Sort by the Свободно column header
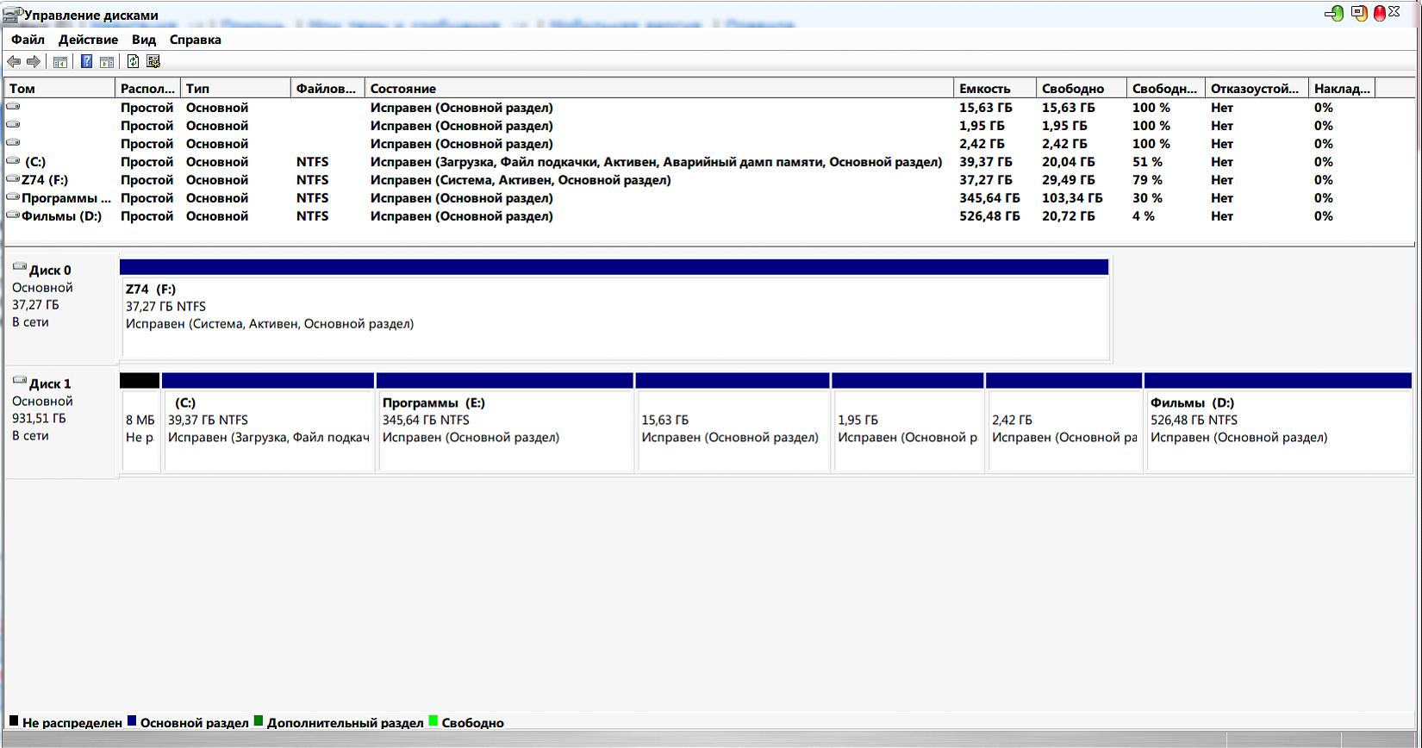Image resolution: width=1422 pixels, height=748 pixels. 1082,88
